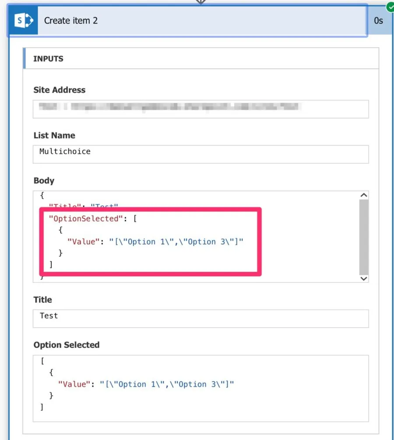
Task: Click the blurred Site Address field
Action: [x=201, y=109]
